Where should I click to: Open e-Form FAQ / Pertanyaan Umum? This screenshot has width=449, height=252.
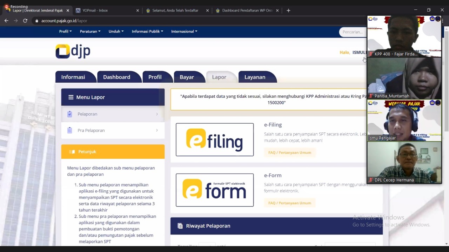(289, 203)
